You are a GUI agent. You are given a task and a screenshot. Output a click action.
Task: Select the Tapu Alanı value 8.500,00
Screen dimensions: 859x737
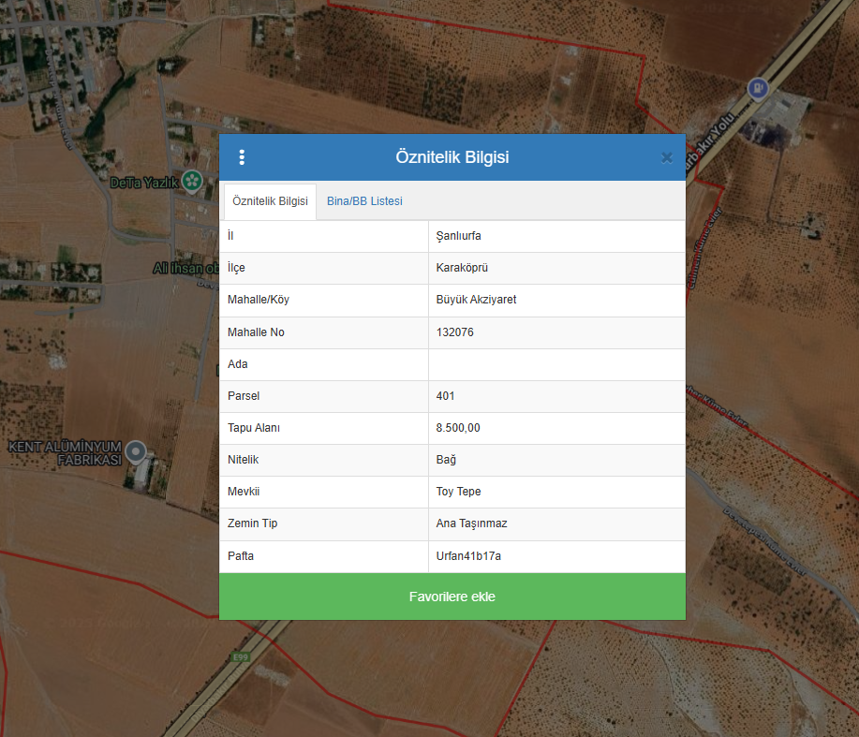[458, 428]
